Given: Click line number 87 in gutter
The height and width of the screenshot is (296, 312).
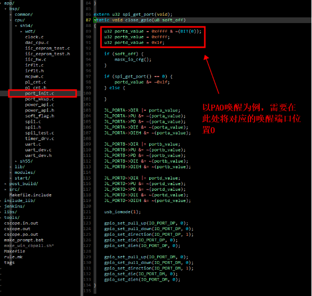Looking at the screenshot, I should click(88, 20).
